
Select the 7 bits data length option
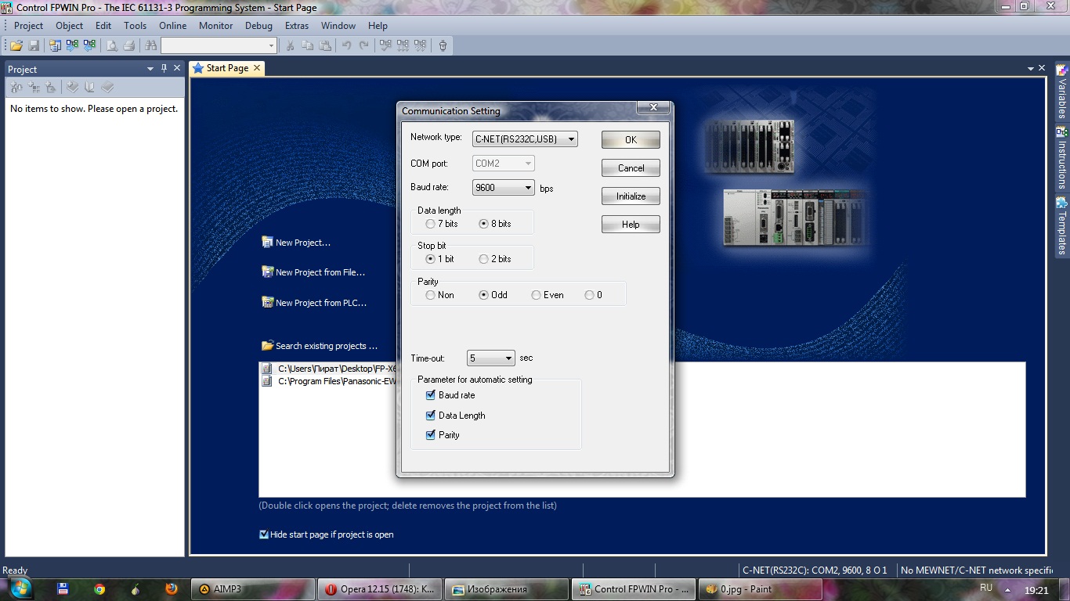(x=442, y=224)
